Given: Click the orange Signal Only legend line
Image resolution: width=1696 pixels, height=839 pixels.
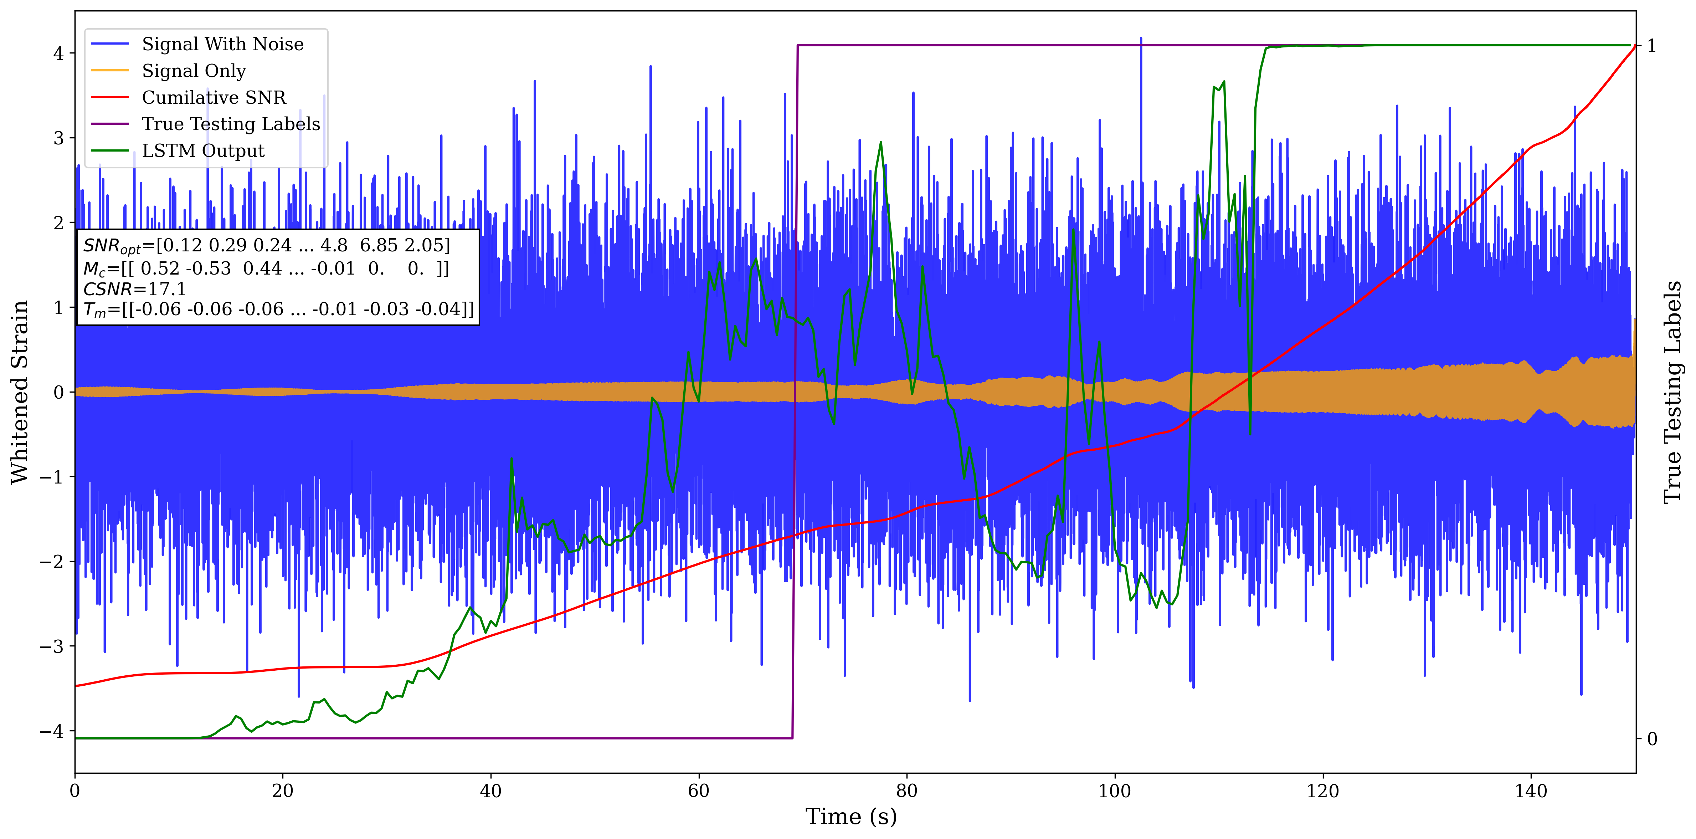Looking at the screenshot, I should pos(109,71).
